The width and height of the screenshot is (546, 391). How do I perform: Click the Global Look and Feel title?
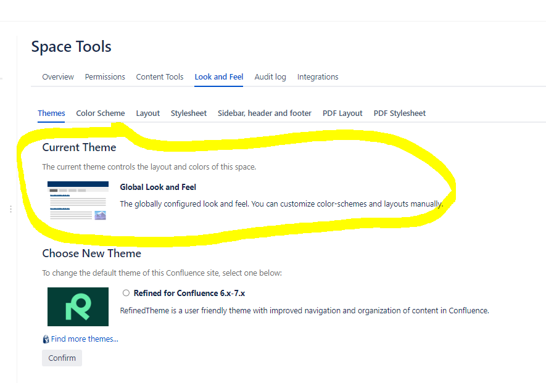click(158, 187)
